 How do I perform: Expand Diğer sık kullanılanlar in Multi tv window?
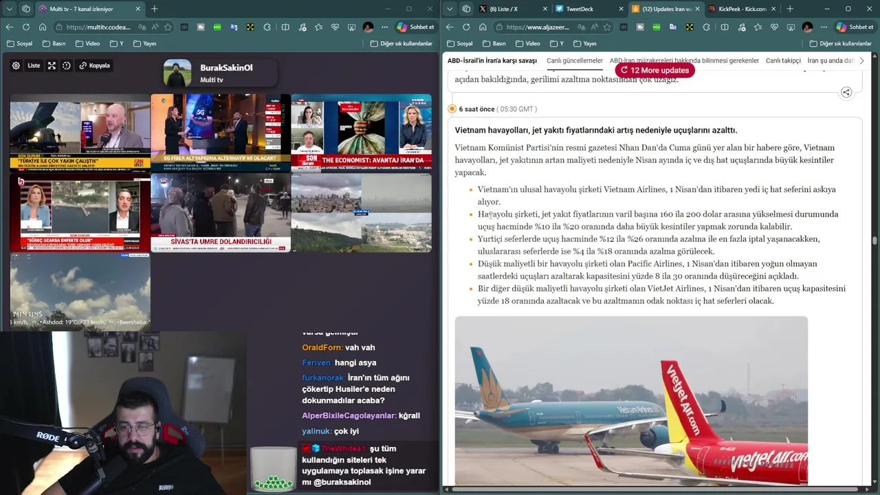(x=401, y=43)
